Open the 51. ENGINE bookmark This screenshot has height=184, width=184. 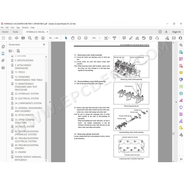pos(21,152)
